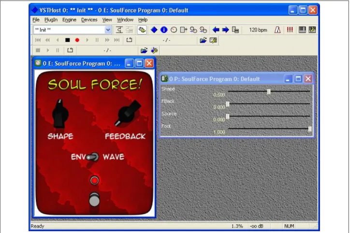Open file with player bar folder icon

pos(203,41)
